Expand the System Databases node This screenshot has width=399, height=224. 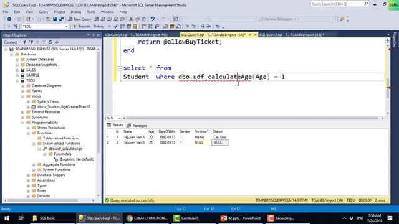coord(17,60)
